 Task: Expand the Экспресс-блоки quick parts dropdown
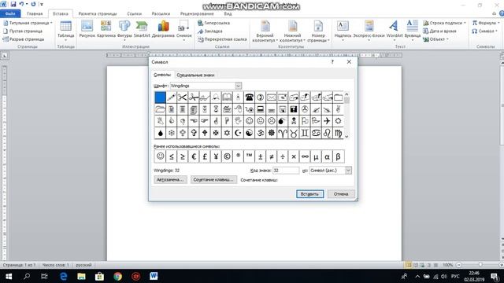tap(369, 30)
